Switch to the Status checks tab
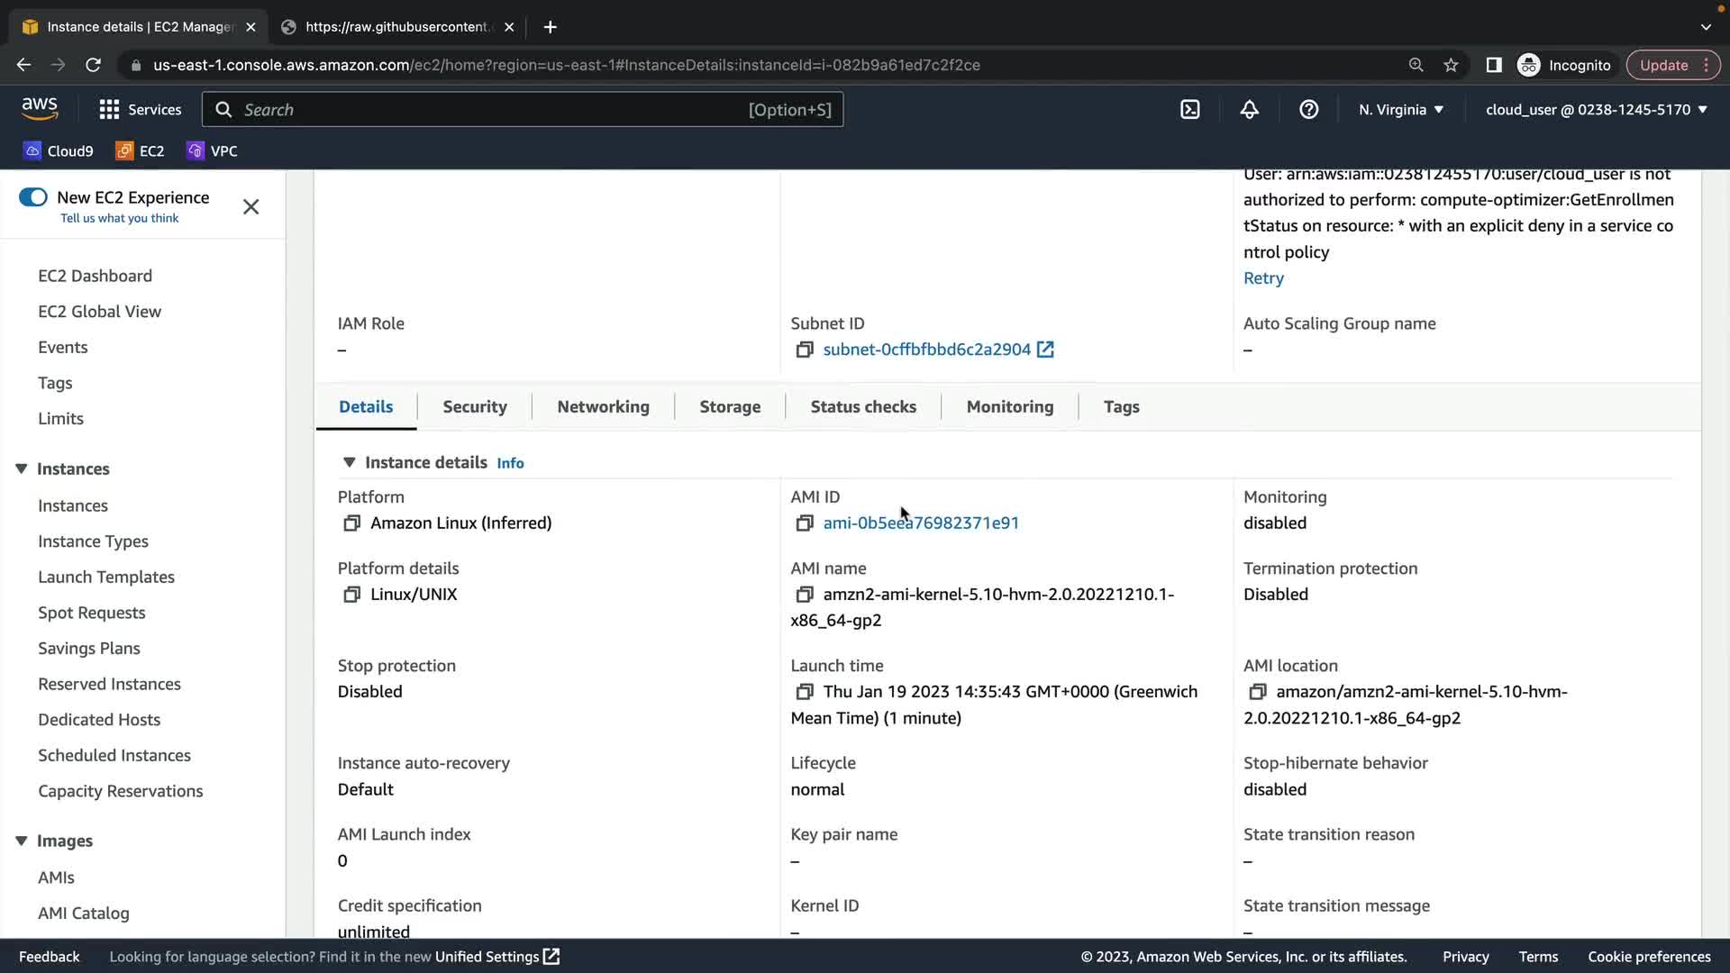The image size is (1730, 973). [x=862, y=406]
